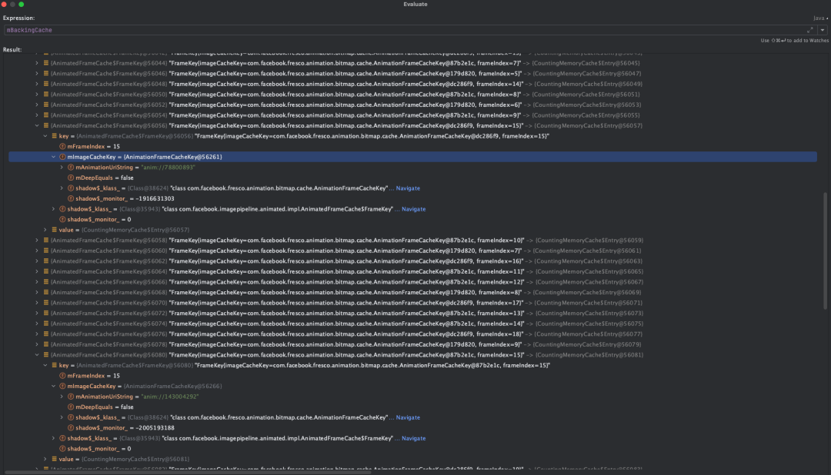Click the entry icon of FrameKey@56062
The image size is (831, 475).
(46, 261)
